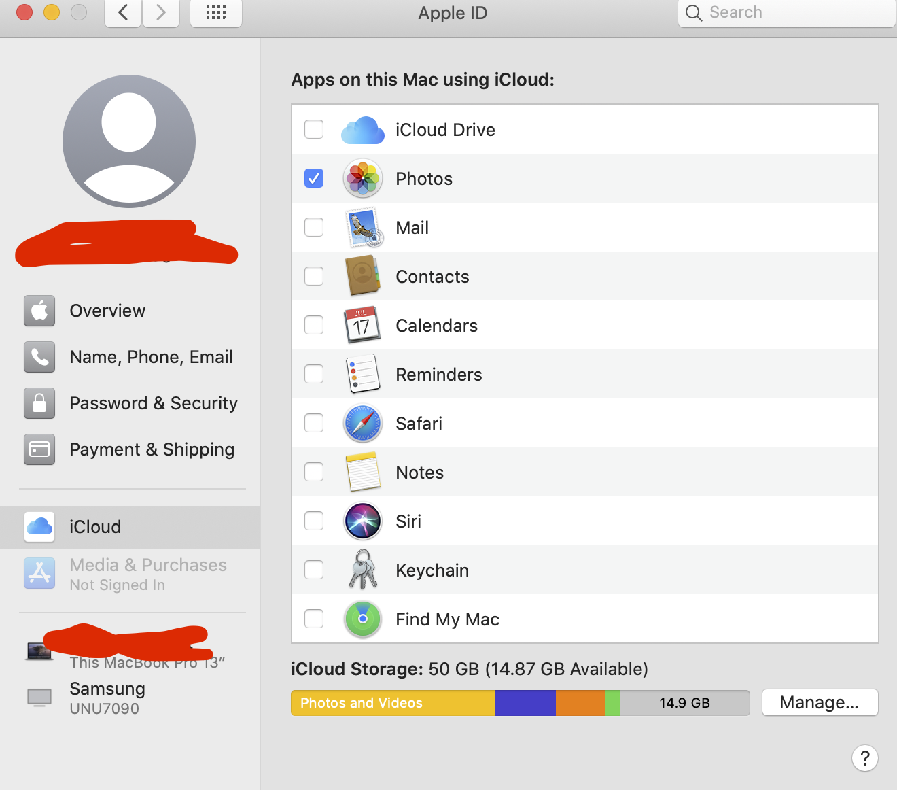The height and width of the screenshot is (790, 897).
Task: Click the green storage bar segment
Action: pos(612,703)
